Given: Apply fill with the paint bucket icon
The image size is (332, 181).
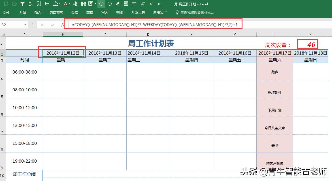Looking at the screenshot, I should click(55, 4).
